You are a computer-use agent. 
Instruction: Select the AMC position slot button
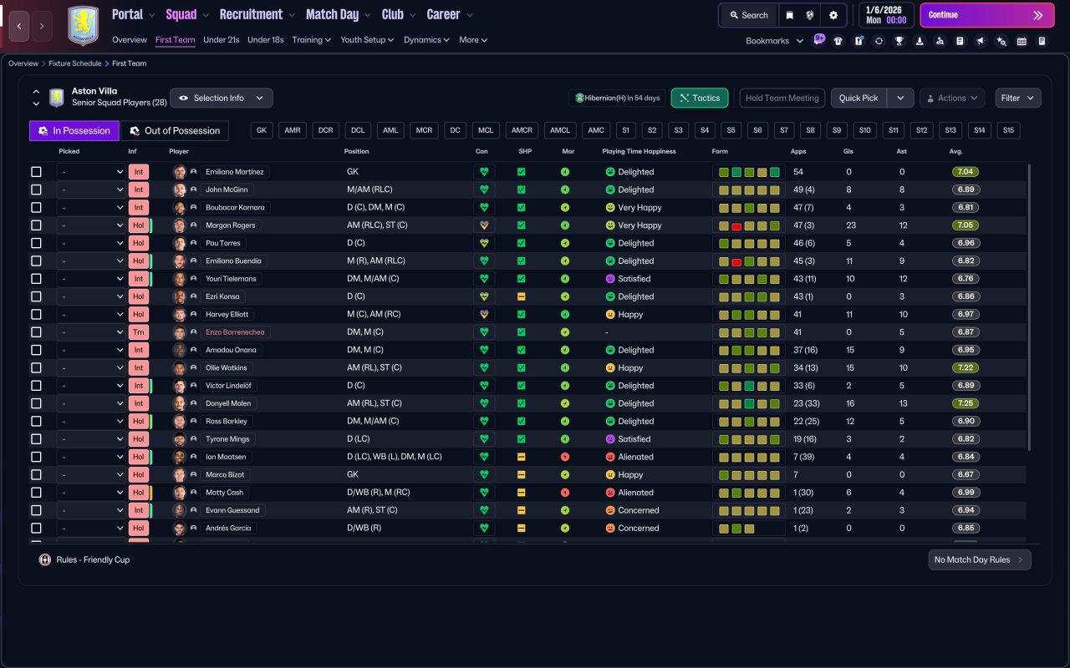tap(596, 130)
